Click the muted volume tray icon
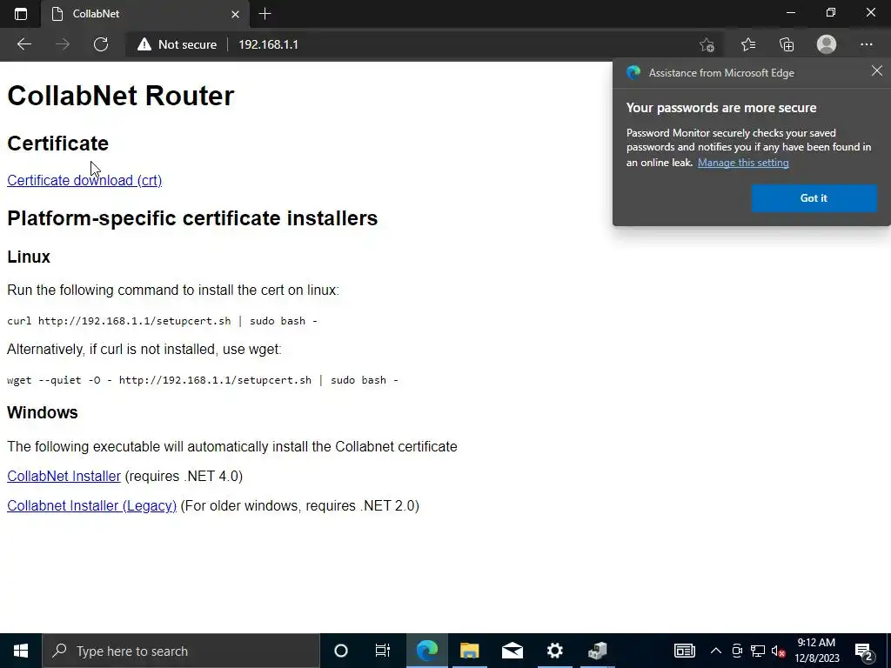Image resolution: width=891 pixels, height=668 pixels. [x=778, y=651]
